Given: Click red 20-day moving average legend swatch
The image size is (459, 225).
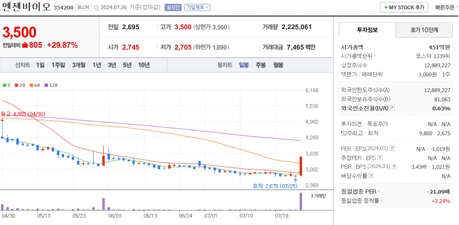Looking at the screenshot, I should click(x=16, y=85).
